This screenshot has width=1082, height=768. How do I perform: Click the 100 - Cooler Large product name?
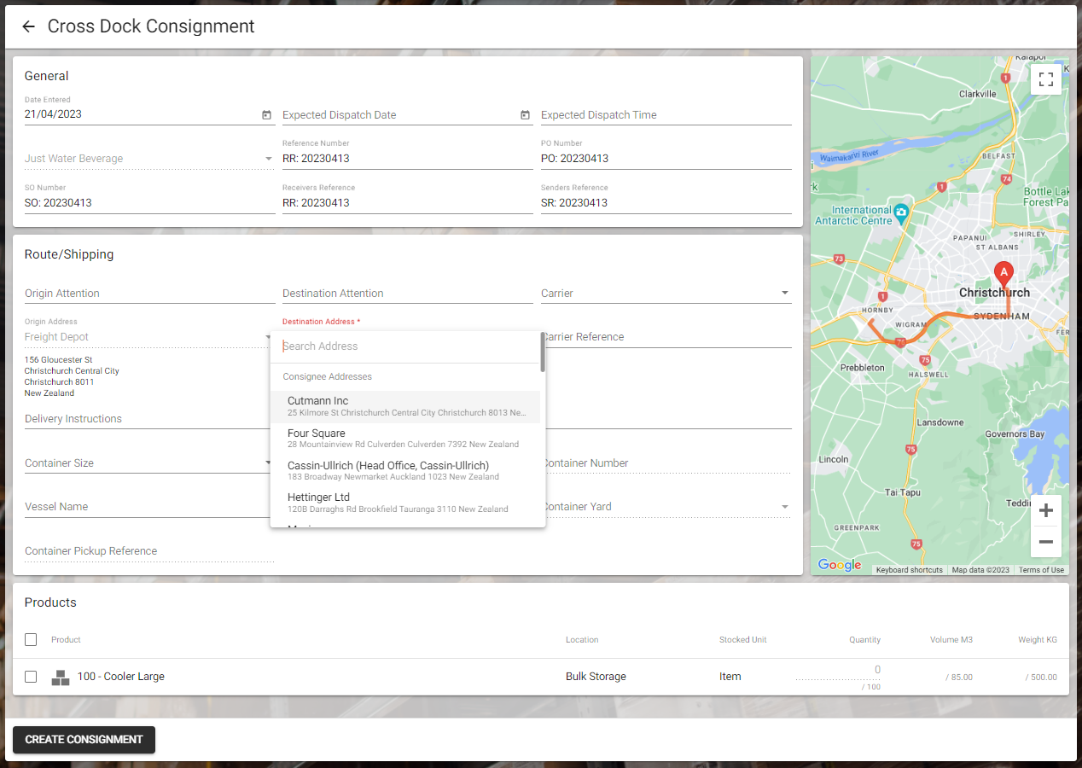[x=121, y=677]
